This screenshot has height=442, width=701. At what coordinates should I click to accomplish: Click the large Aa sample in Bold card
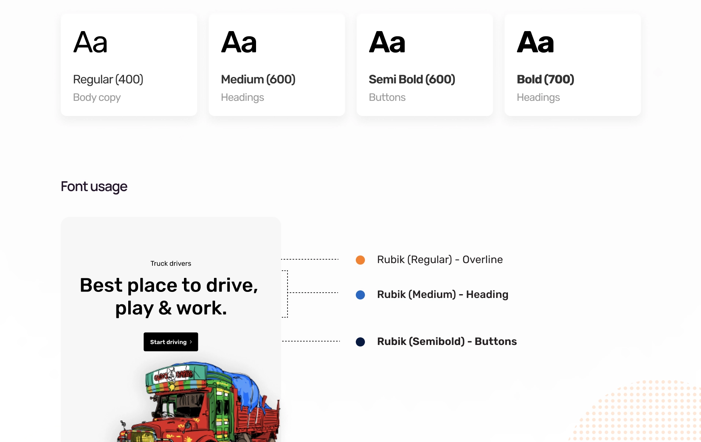(x=536, y=42)
